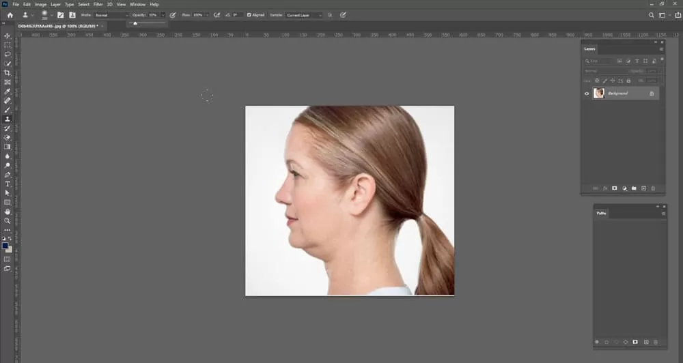Screen dimensions: 683x363
Task: Hide the Background layer with eye icon
Action: [587, 93]
